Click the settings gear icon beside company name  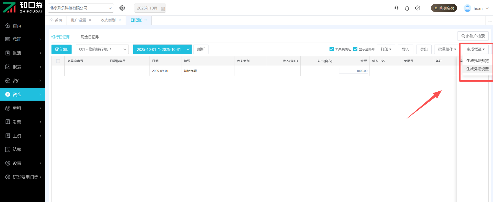point(122,8)
